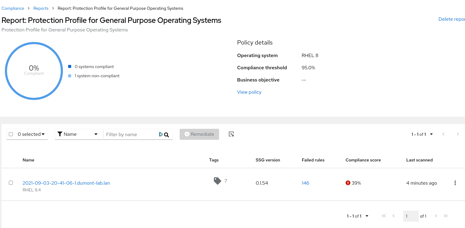Go to first page using double arrow
Screen dimensions: 465x228
point(384,216)
